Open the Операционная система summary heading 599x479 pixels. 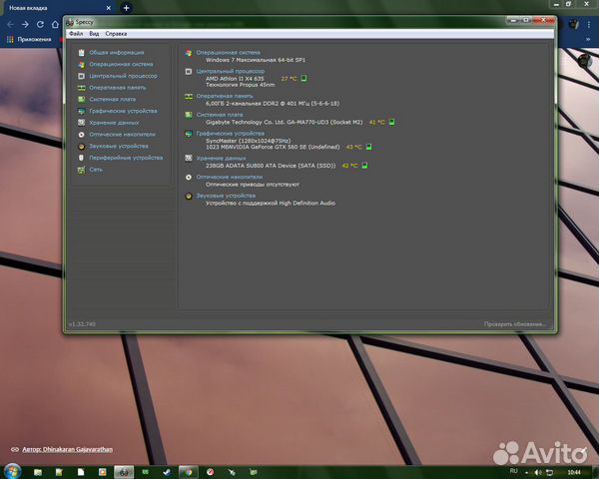228,52
